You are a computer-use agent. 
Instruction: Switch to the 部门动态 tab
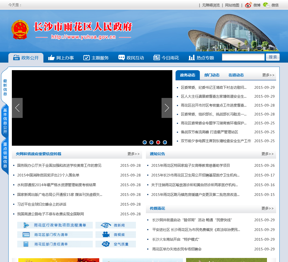pyautogui.click(x=212, y=75)
